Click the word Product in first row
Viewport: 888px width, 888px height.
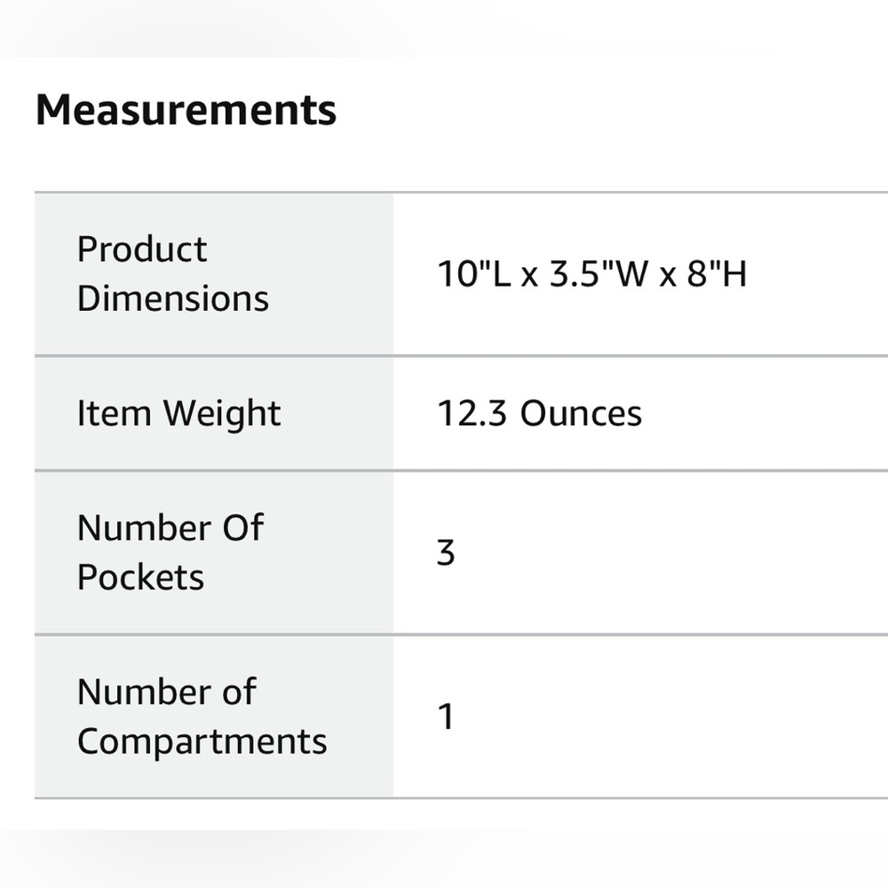(142, 250)
